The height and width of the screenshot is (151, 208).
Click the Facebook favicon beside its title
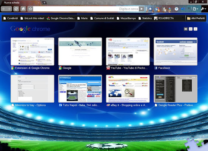(156, 68)
